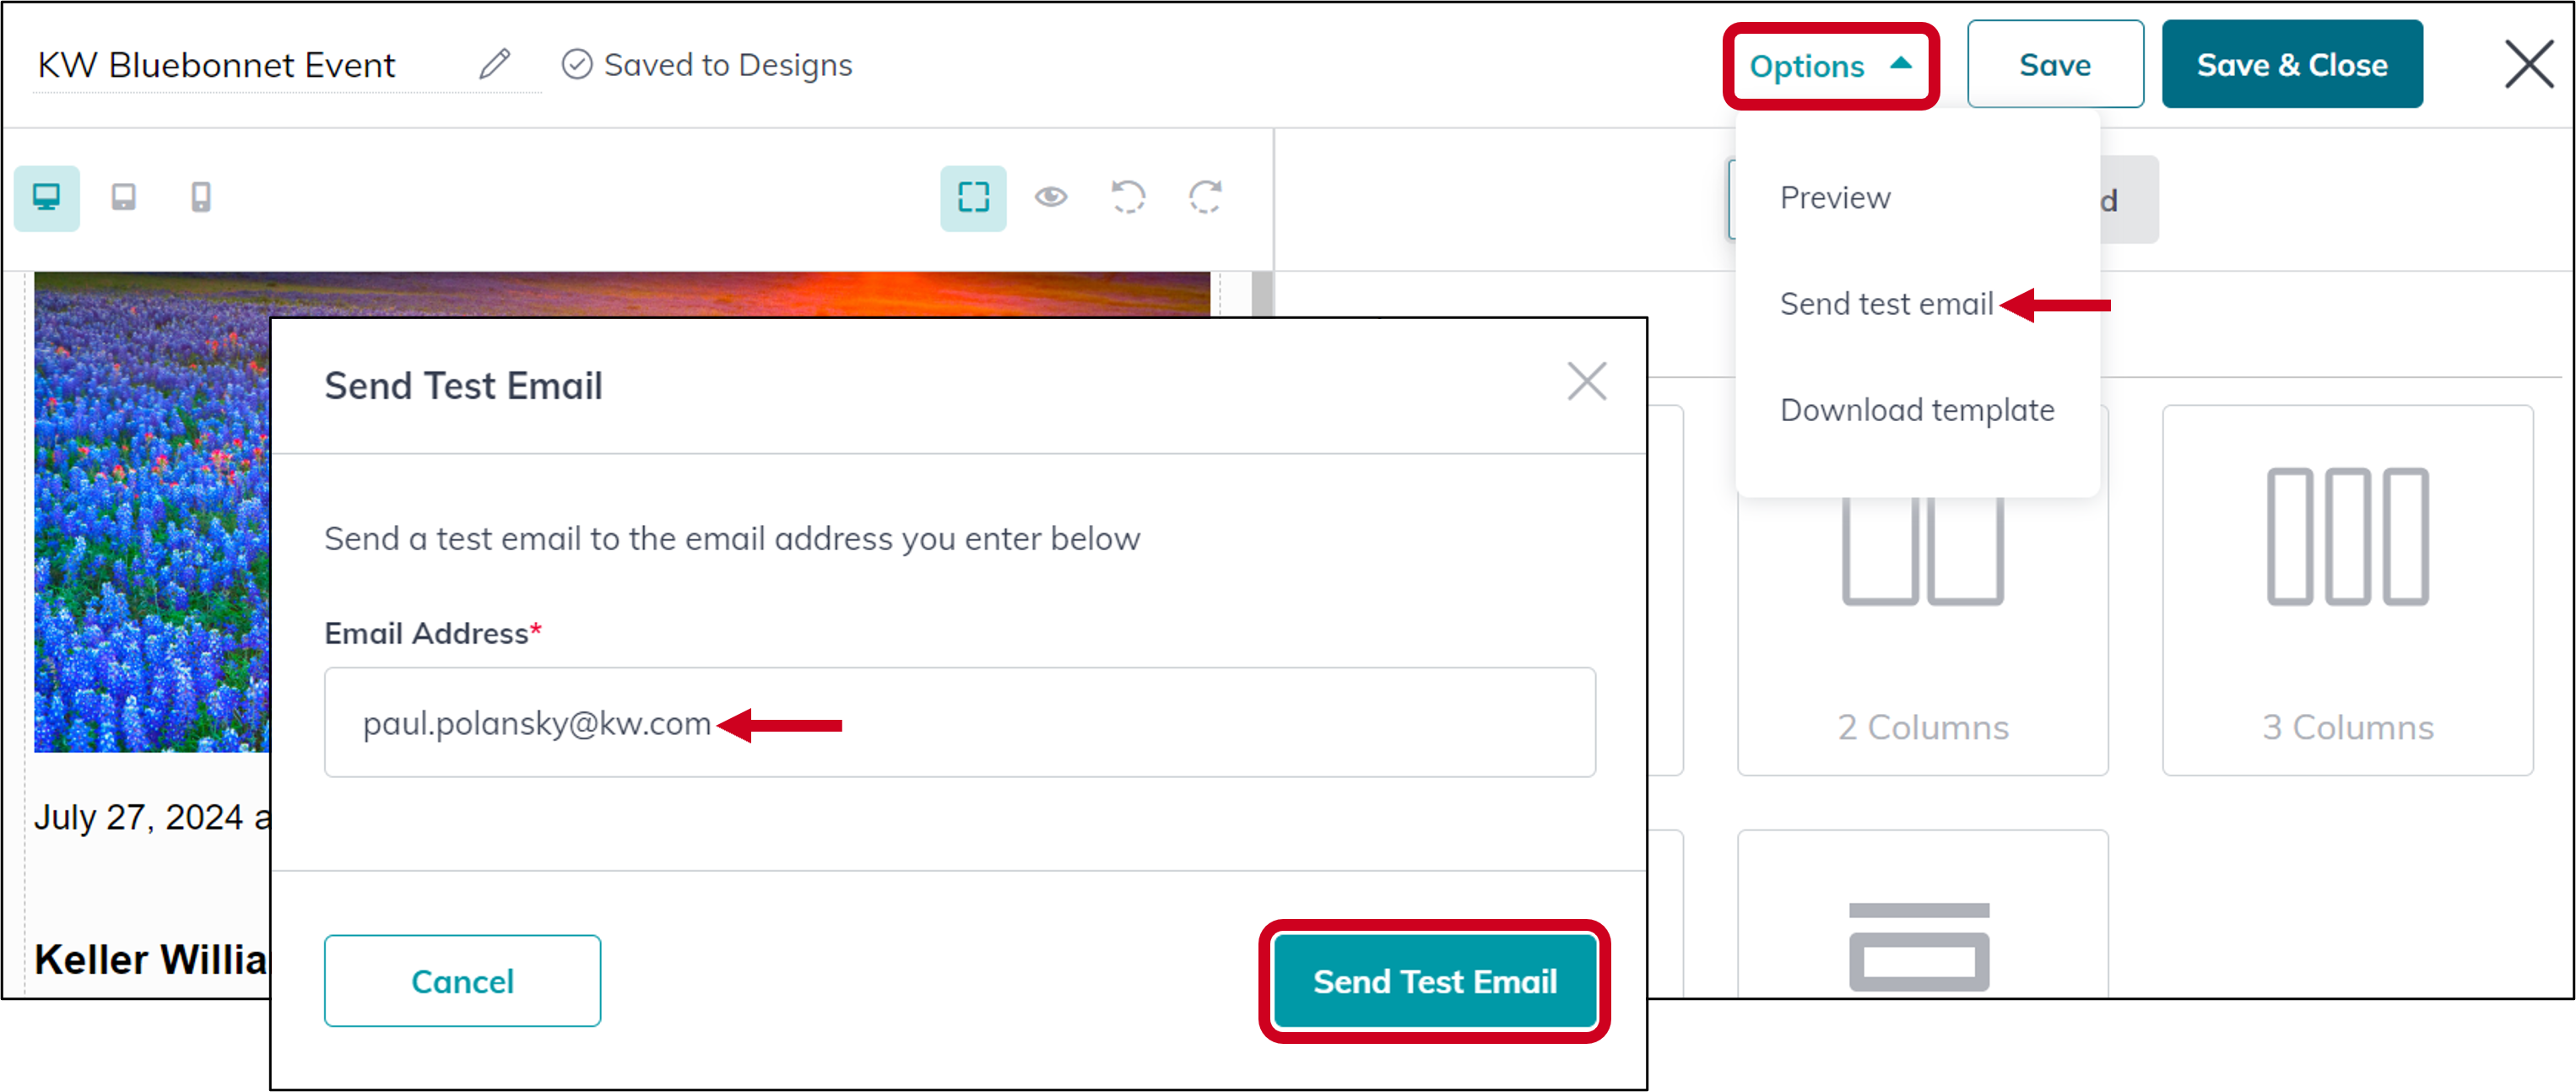Toggle the eye icon to preview design
This screenshot has width=2576, height=1092.
click(1051, 198)
